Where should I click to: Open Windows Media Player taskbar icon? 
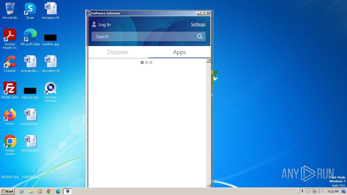pos(40,191)
